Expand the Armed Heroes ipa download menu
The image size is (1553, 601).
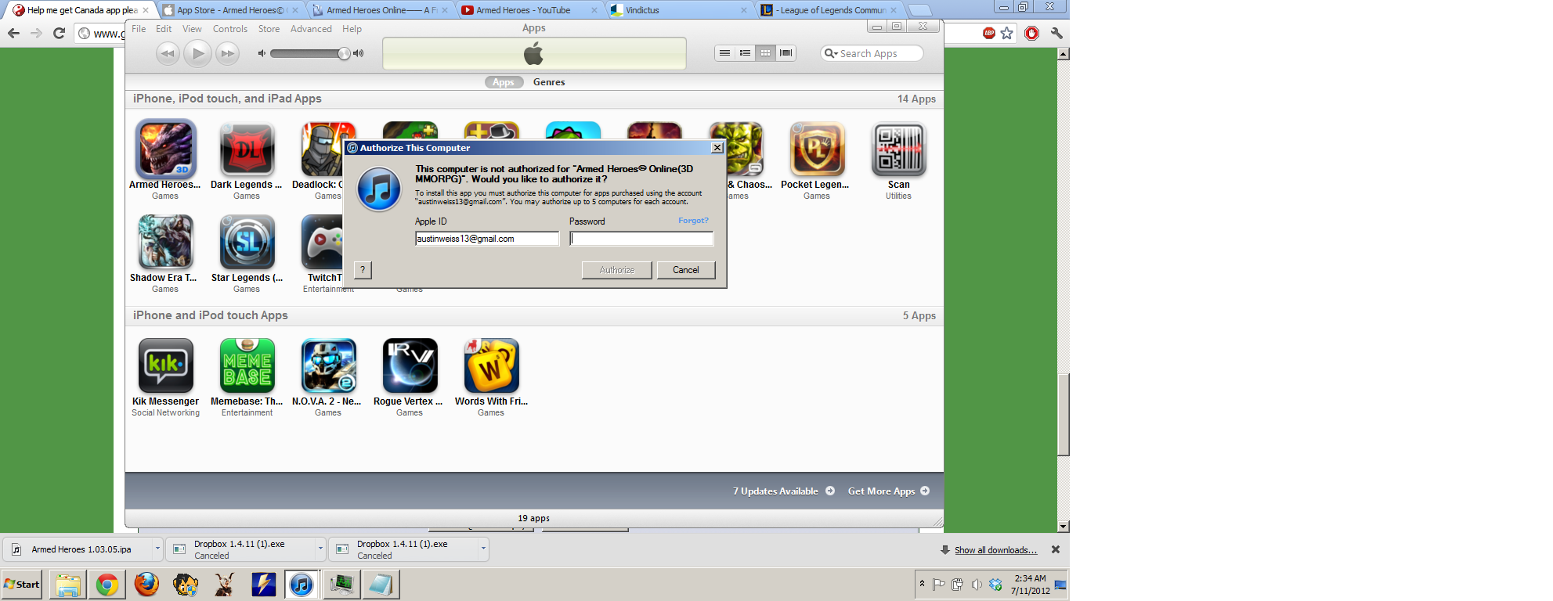pos(157,549)
